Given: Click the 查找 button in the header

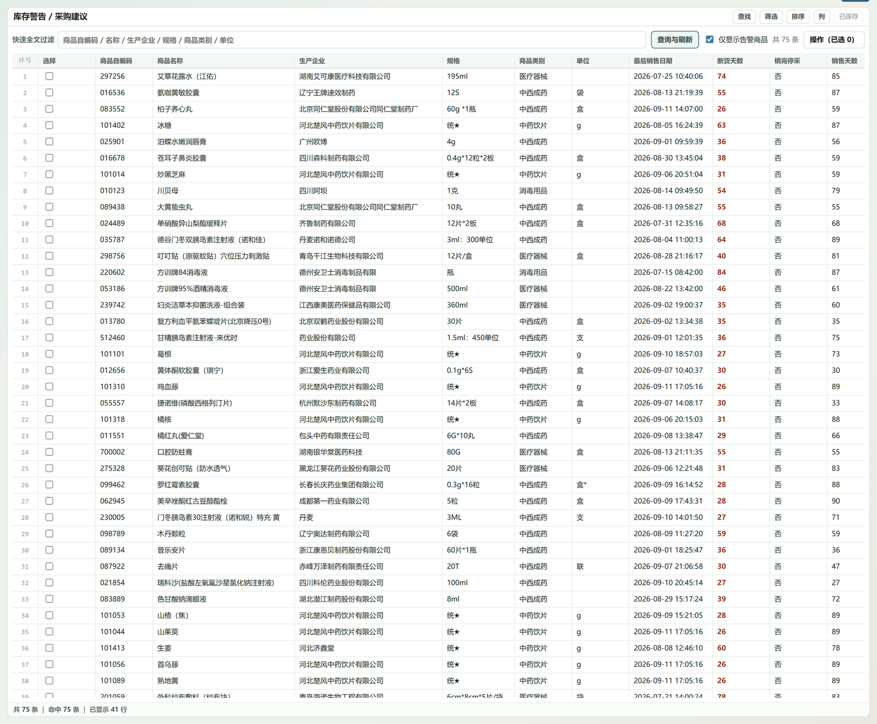Looking at the screenshot, I should (744, 17).
